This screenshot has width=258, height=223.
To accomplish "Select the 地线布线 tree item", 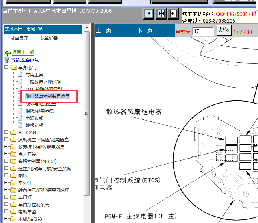I will (34, 125).
